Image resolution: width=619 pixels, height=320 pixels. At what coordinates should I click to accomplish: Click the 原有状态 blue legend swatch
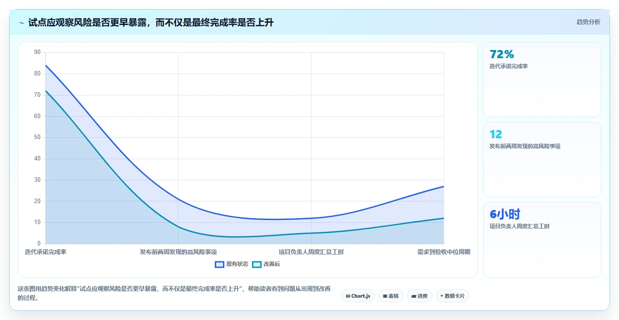coord(220,264)
